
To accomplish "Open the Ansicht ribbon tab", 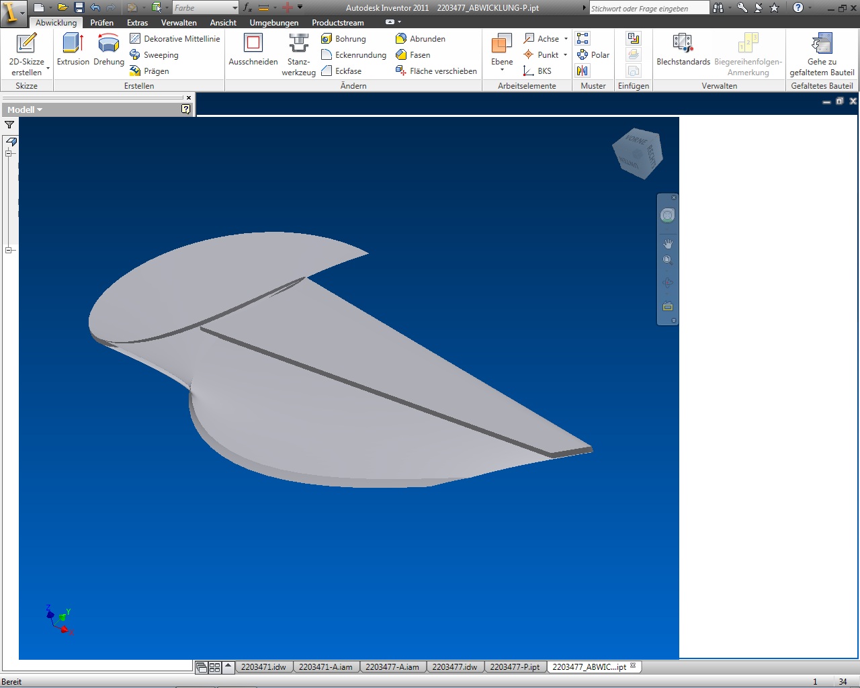I will coord(223,22).
